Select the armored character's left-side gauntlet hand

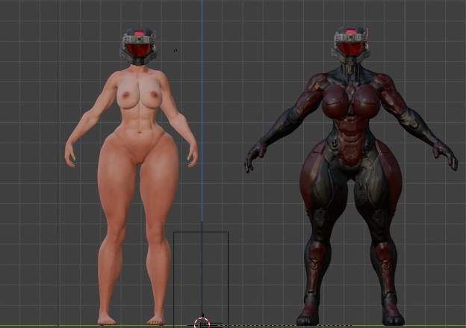point(255,156)
